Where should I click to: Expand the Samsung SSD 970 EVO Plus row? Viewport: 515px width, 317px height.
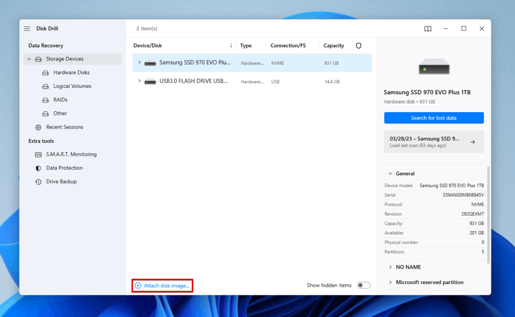[139, 62]
